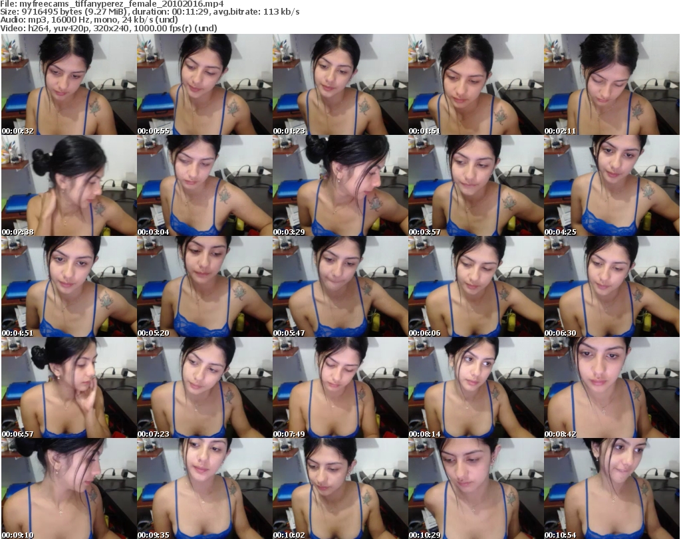Select the 00:09:35 video frame

205,488
